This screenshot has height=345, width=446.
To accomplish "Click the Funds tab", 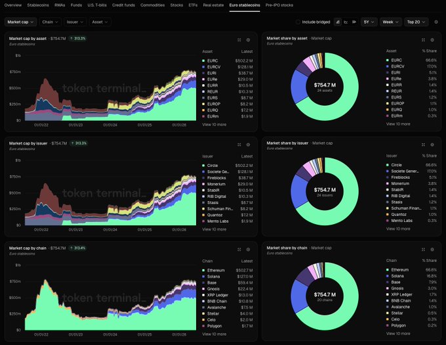I will 76,5.
